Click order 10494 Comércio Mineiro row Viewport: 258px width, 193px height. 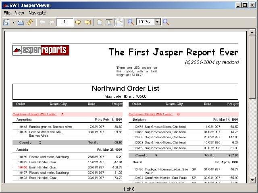[x=183, y=178]
